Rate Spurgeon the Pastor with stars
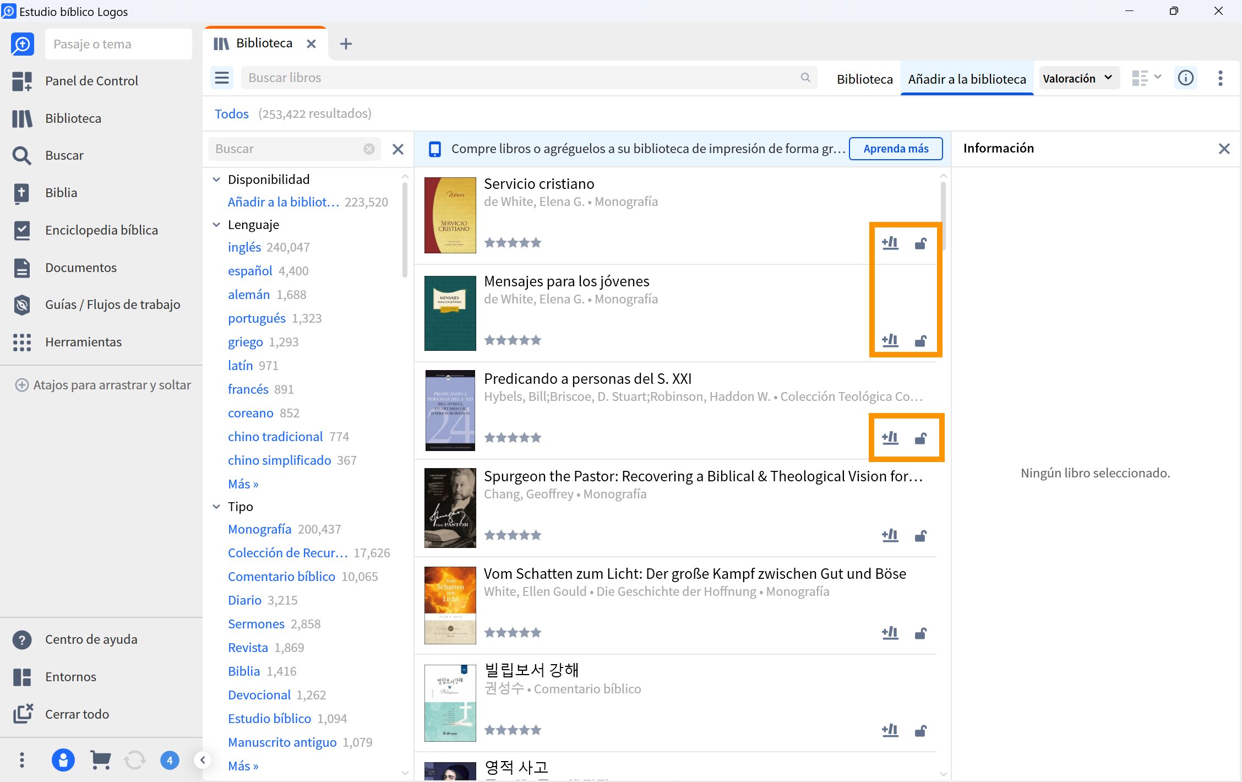Screen dimensions: 1242x782 (x=513, y=535)
